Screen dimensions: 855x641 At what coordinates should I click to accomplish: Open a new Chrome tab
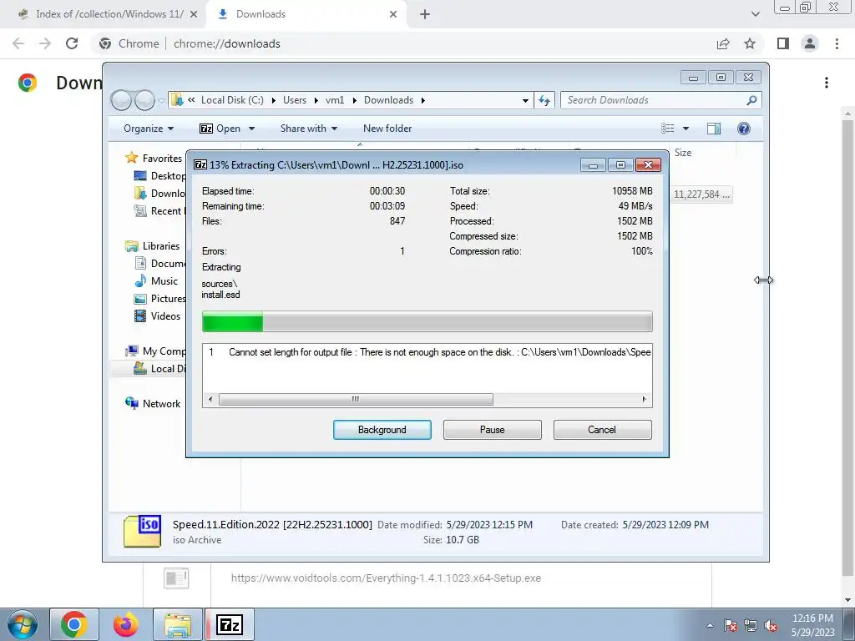point(425,15)
